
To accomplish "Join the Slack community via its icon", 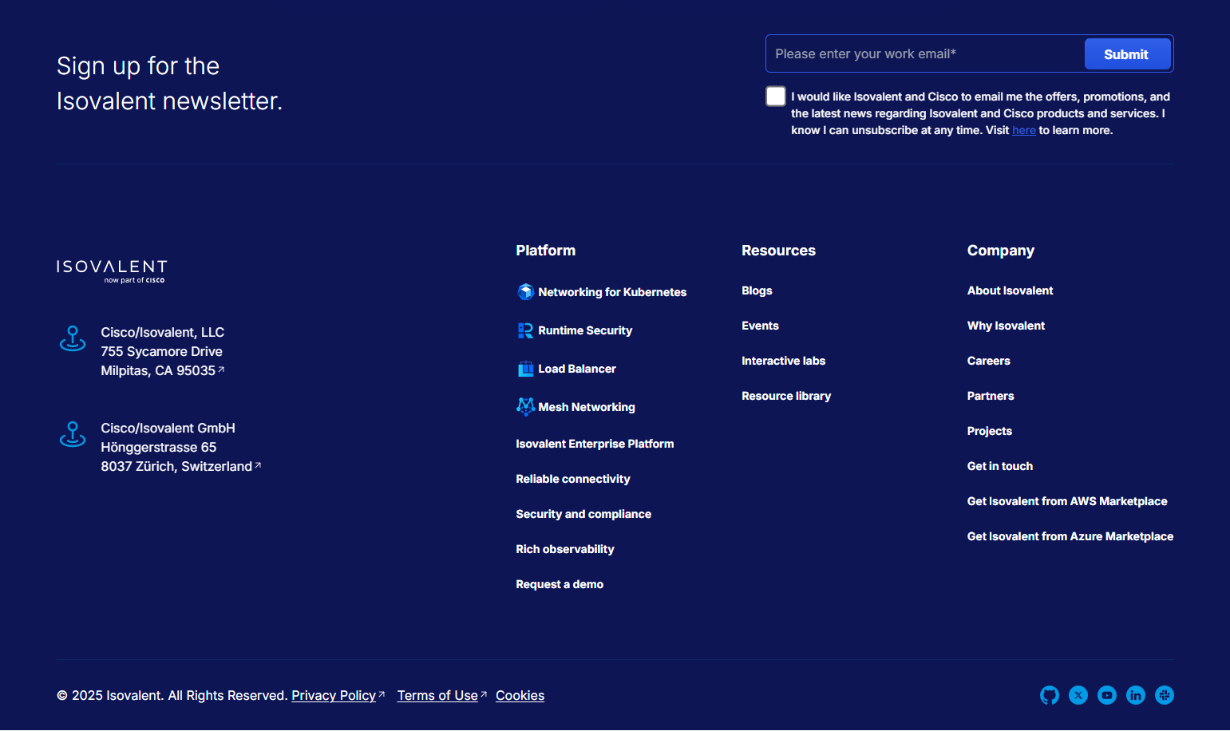I will [x=1165, y=695].
